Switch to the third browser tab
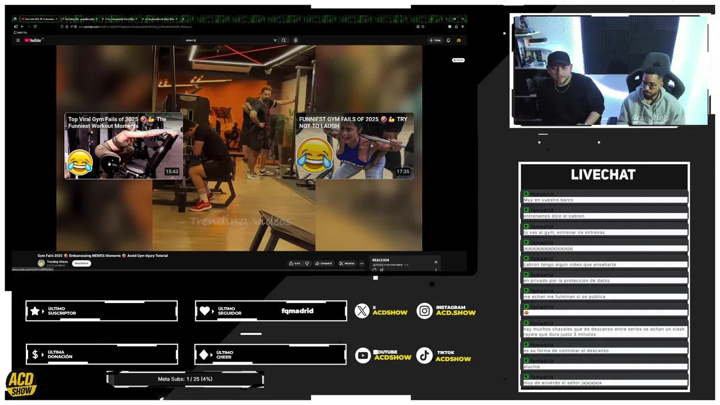The width and height of the screenshot is (720, 405). (x=119, y=19)
